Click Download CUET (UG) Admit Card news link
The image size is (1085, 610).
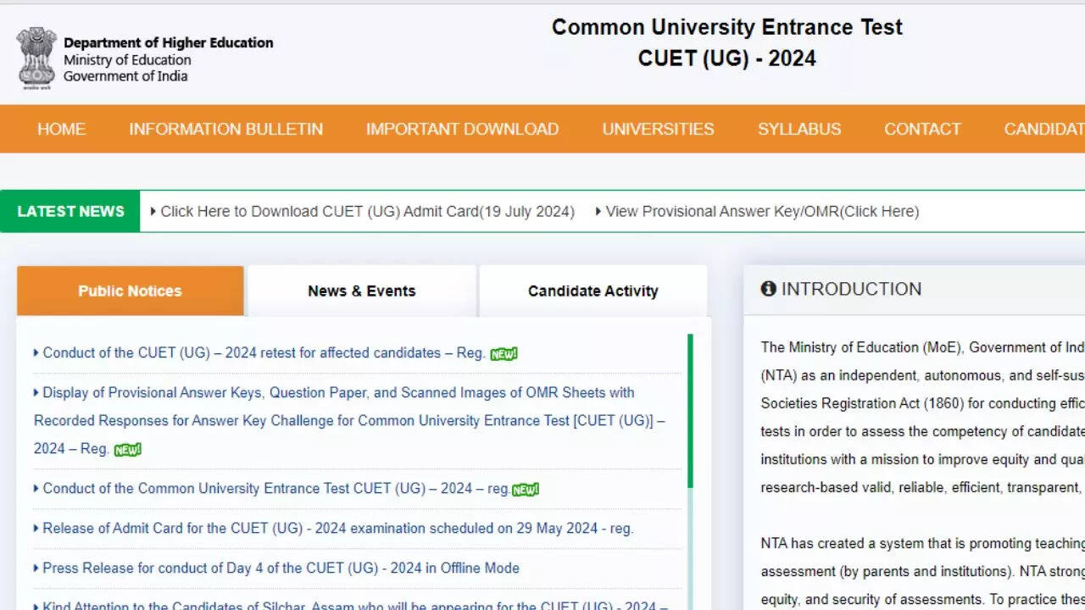(366, 211)
